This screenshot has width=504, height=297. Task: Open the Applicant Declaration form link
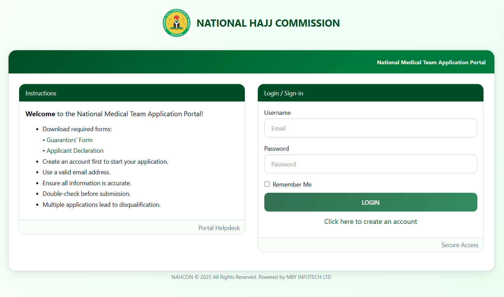[75, 151]
